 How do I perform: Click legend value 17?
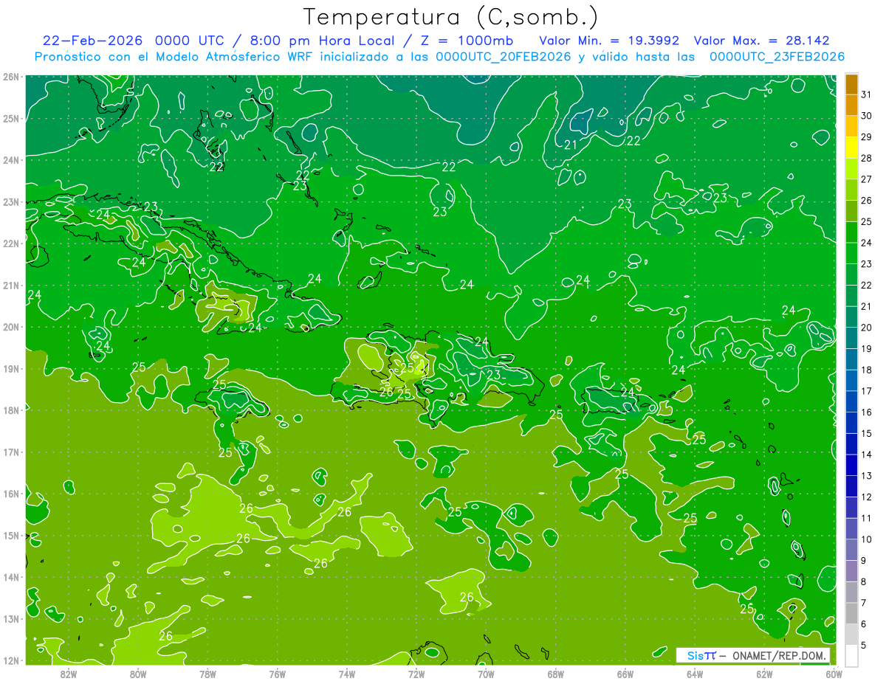tap(867, 391)
